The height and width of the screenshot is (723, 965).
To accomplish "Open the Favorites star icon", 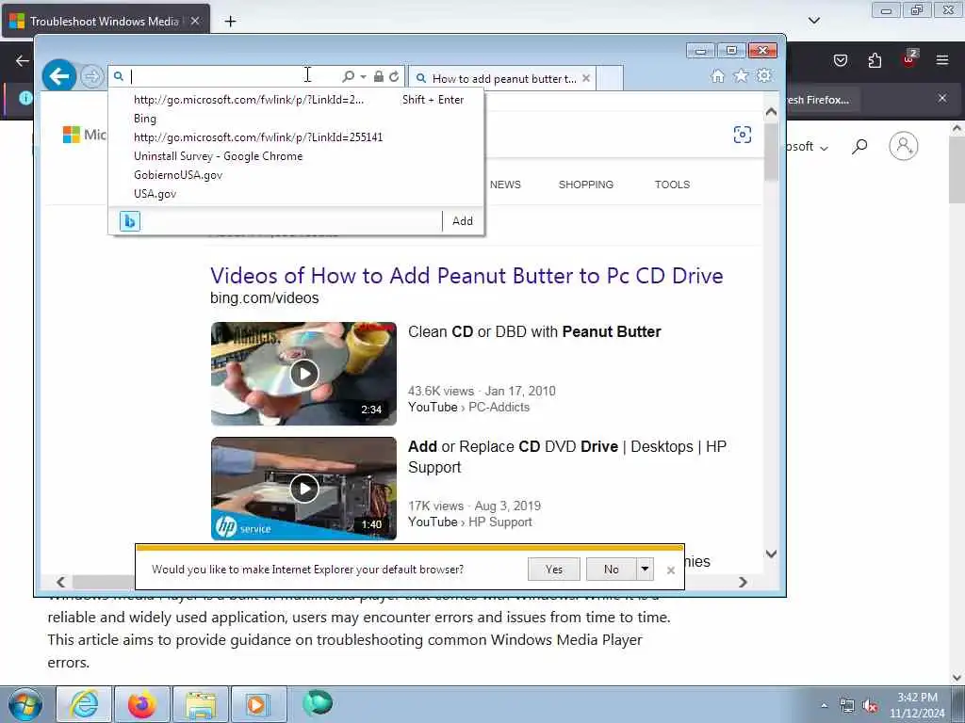I will pos(741,75).
